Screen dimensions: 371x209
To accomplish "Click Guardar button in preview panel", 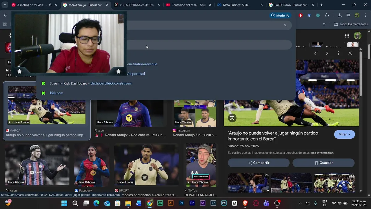I will pos(323,163).
